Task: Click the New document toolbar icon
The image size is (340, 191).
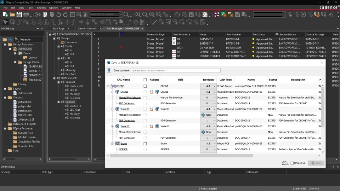Action: point(5,15)
